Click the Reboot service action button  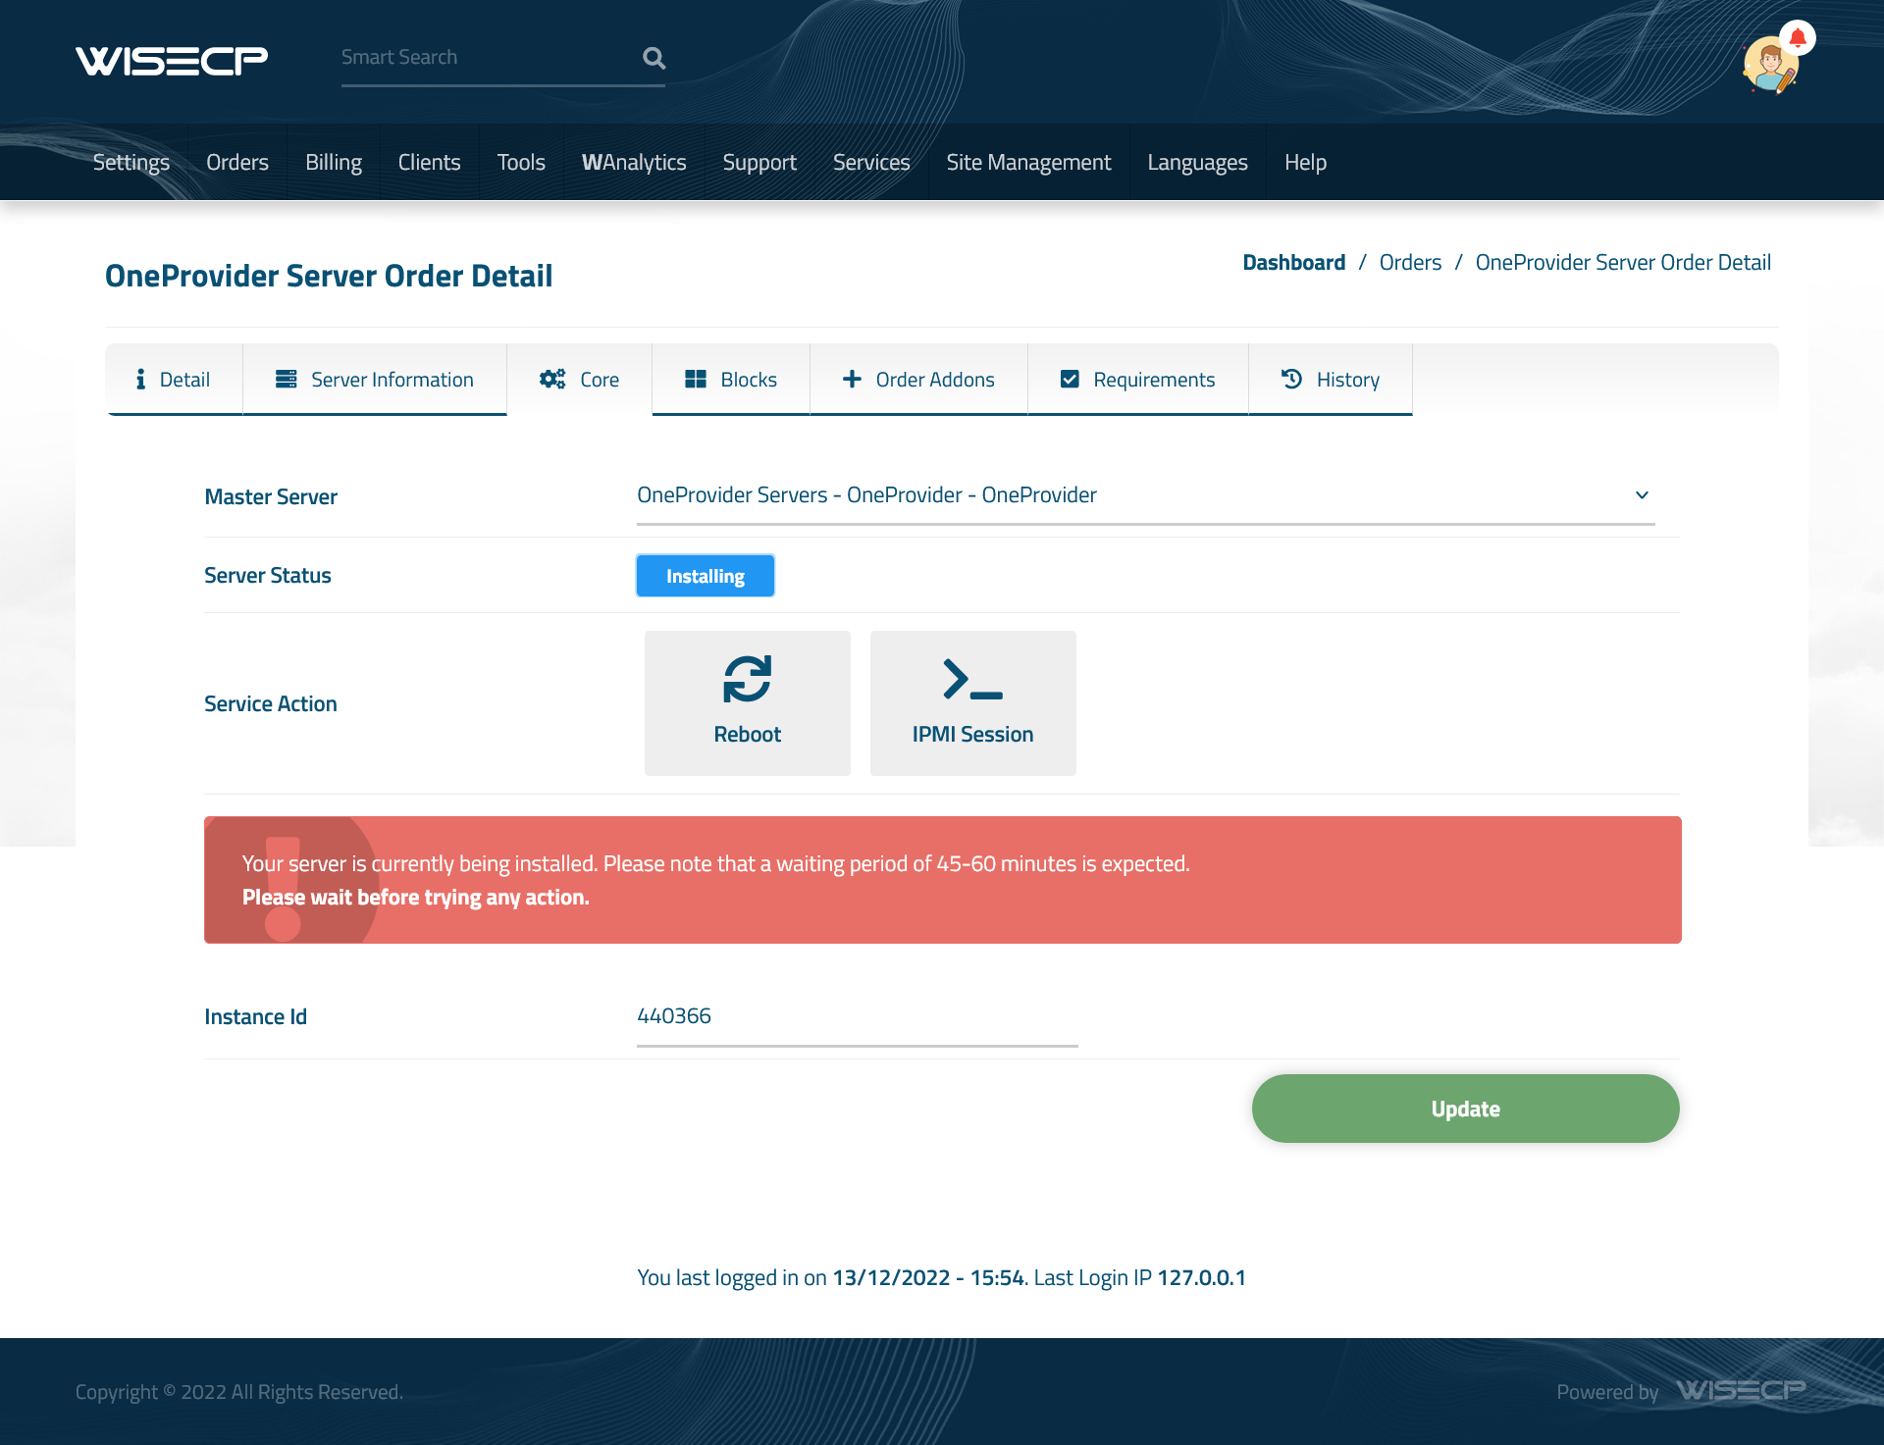(748, 703)
